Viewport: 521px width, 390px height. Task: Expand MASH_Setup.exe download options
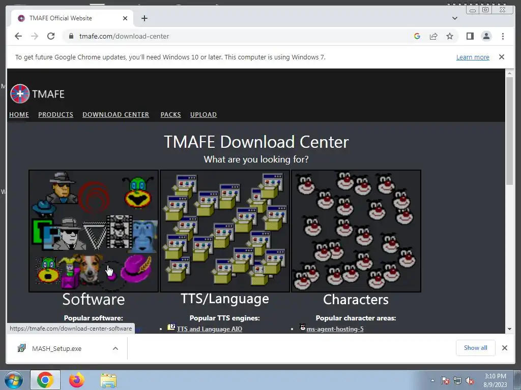[115, 348]
